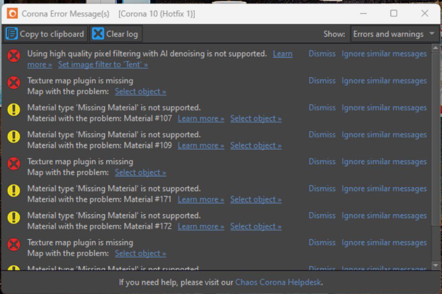The height and width of the screenshot is (294, 442).
Task: Dismiss the Material #172 warning
Action: pos(322,215)
